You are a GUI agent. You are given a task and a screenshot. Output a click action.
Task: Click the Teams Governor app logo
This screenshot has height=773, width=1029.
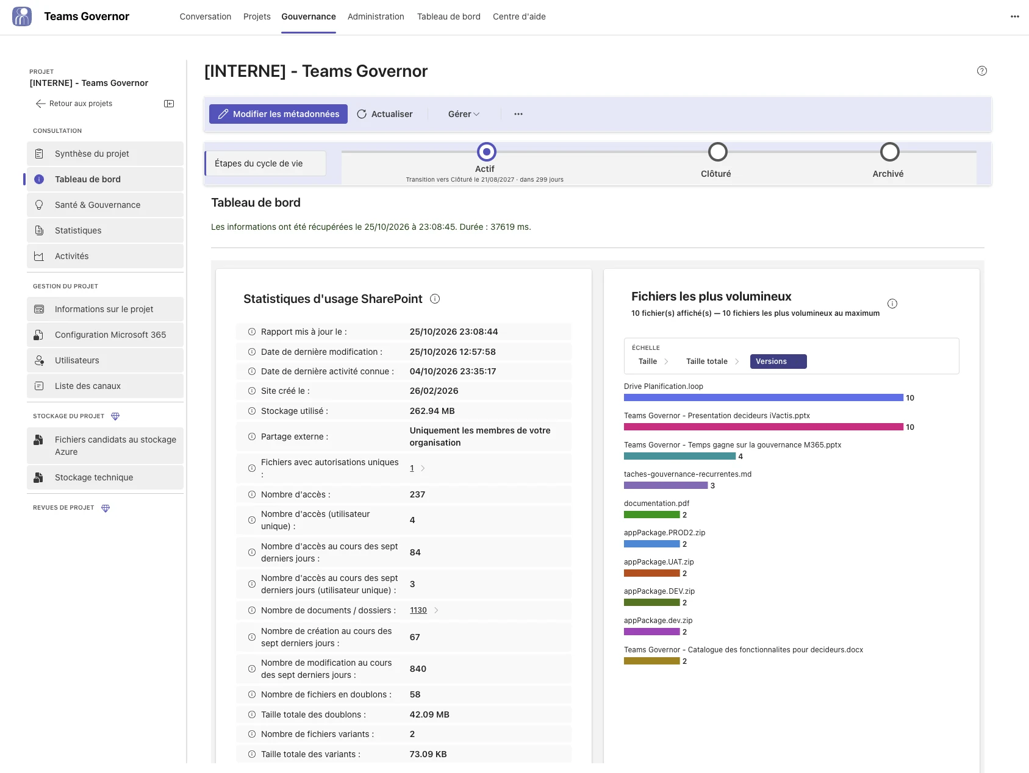(22, 16)
